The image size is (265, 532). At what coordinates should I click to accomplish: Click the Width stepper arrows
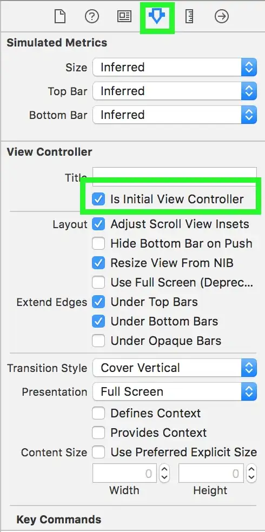tap(164, 473)
